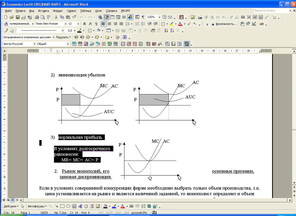Select the Arrow drawing tool
The height and width of the screenshot is (216, 296).
point(57,206)
